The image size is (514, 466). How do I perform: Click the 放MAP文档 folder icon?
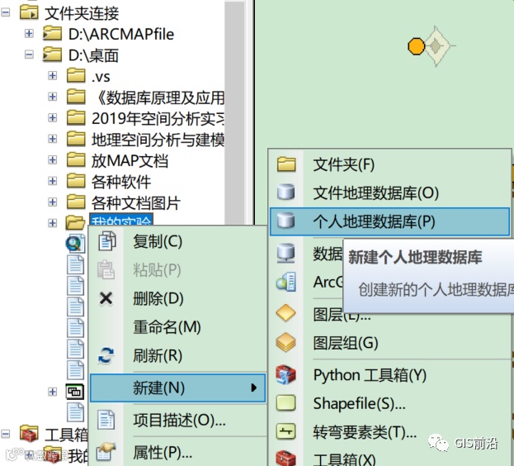tap(76, 159)
